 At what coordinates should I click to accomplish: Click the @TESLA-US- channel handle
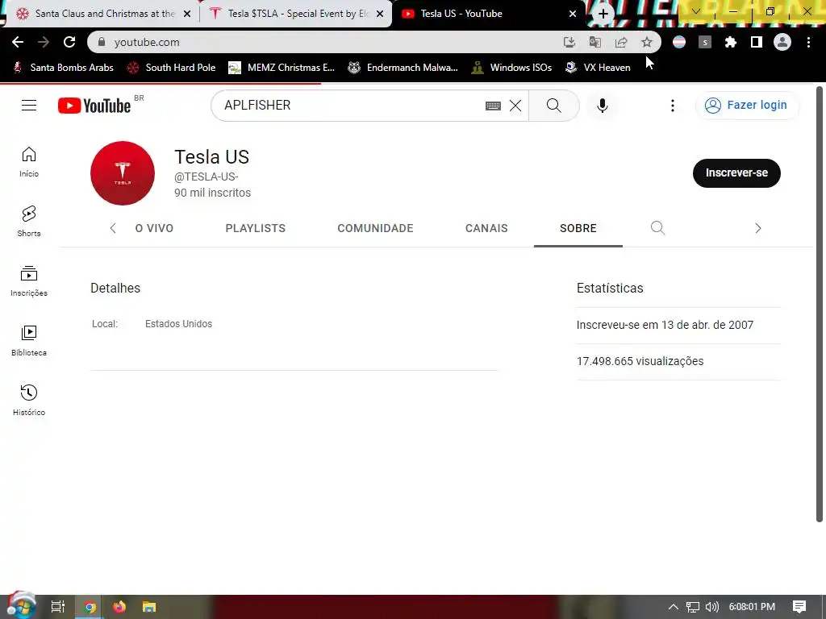pos(206,177)
